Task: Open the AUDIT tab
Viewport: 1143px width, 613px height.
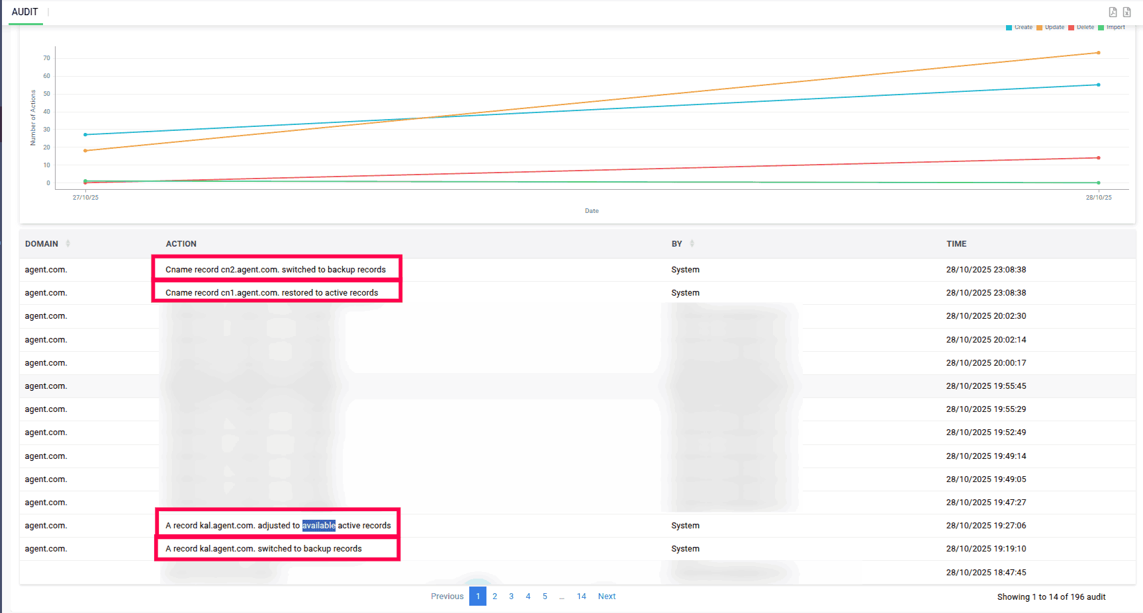Action: click(x=25, y=12)
